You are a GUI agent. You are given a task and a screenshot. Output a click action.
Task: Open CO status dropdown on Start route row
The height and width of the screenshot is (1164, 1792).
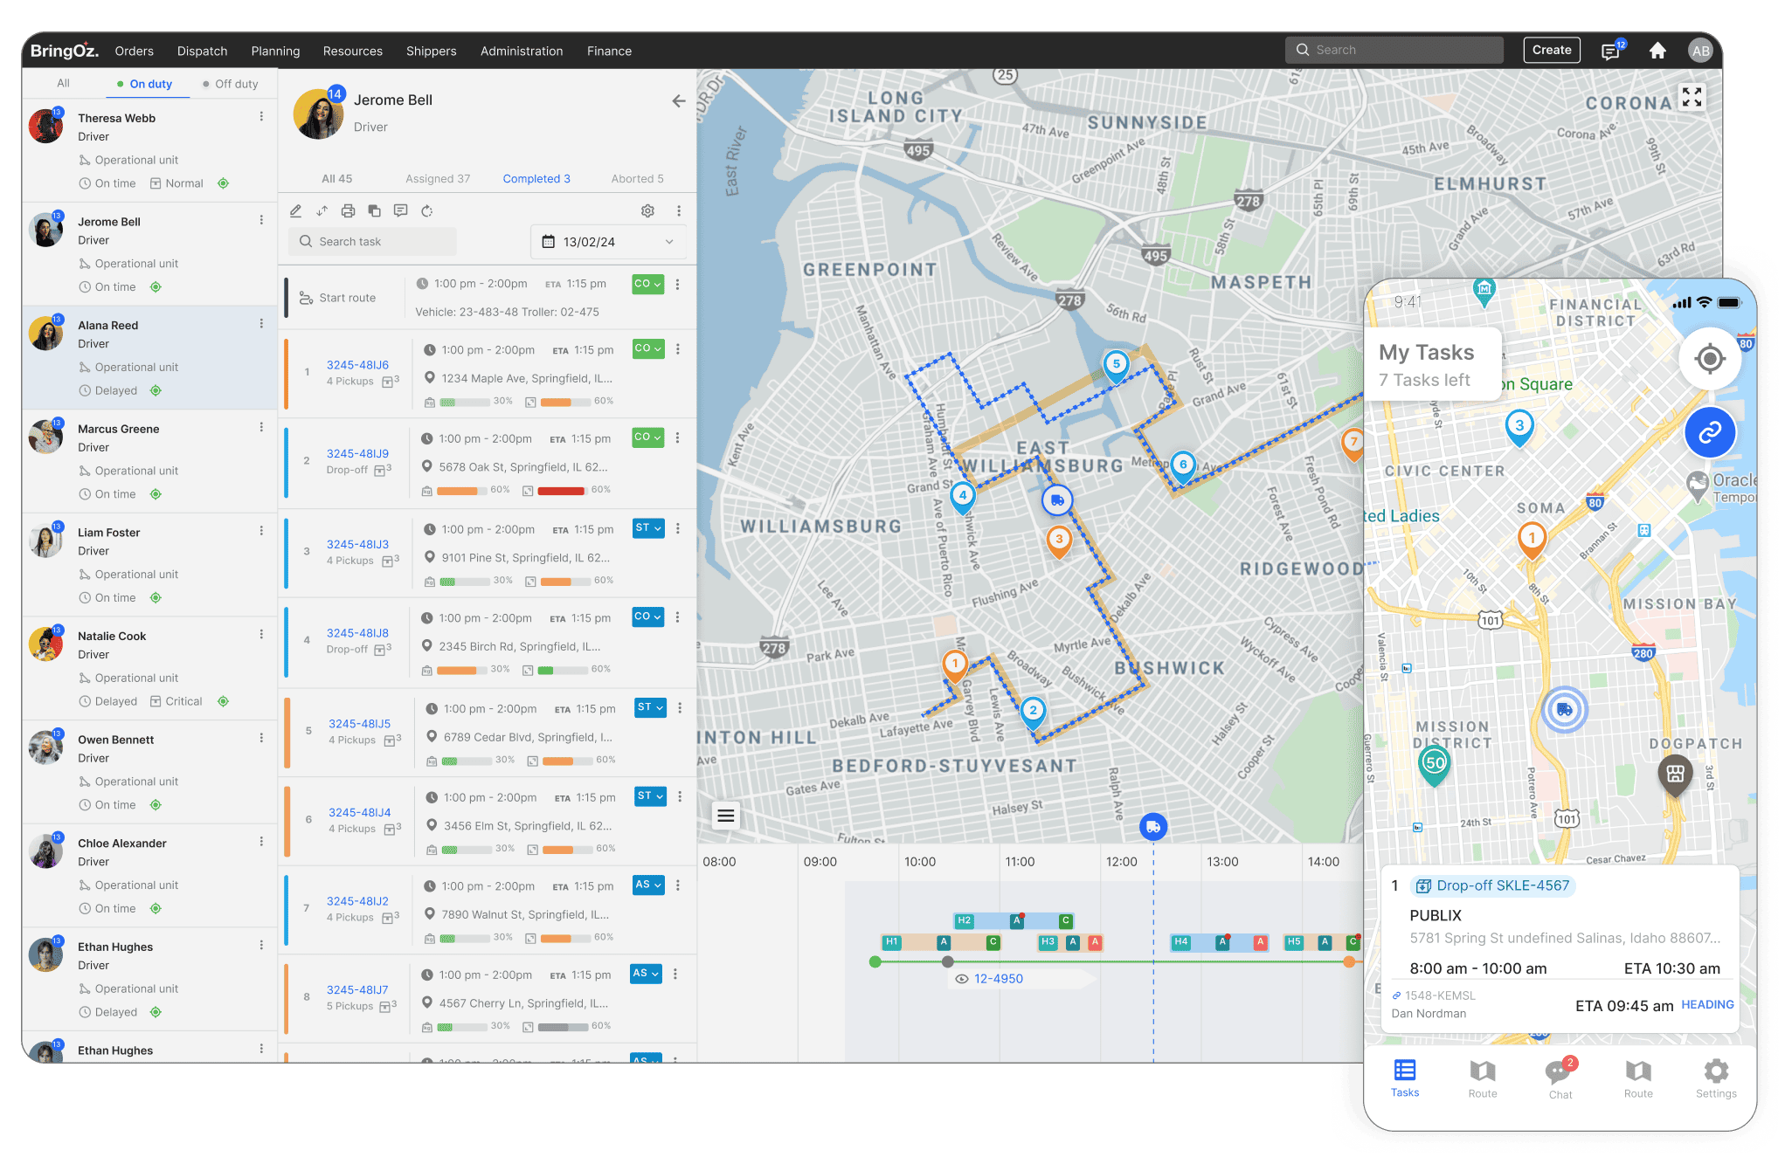click(x=648, y=284)
